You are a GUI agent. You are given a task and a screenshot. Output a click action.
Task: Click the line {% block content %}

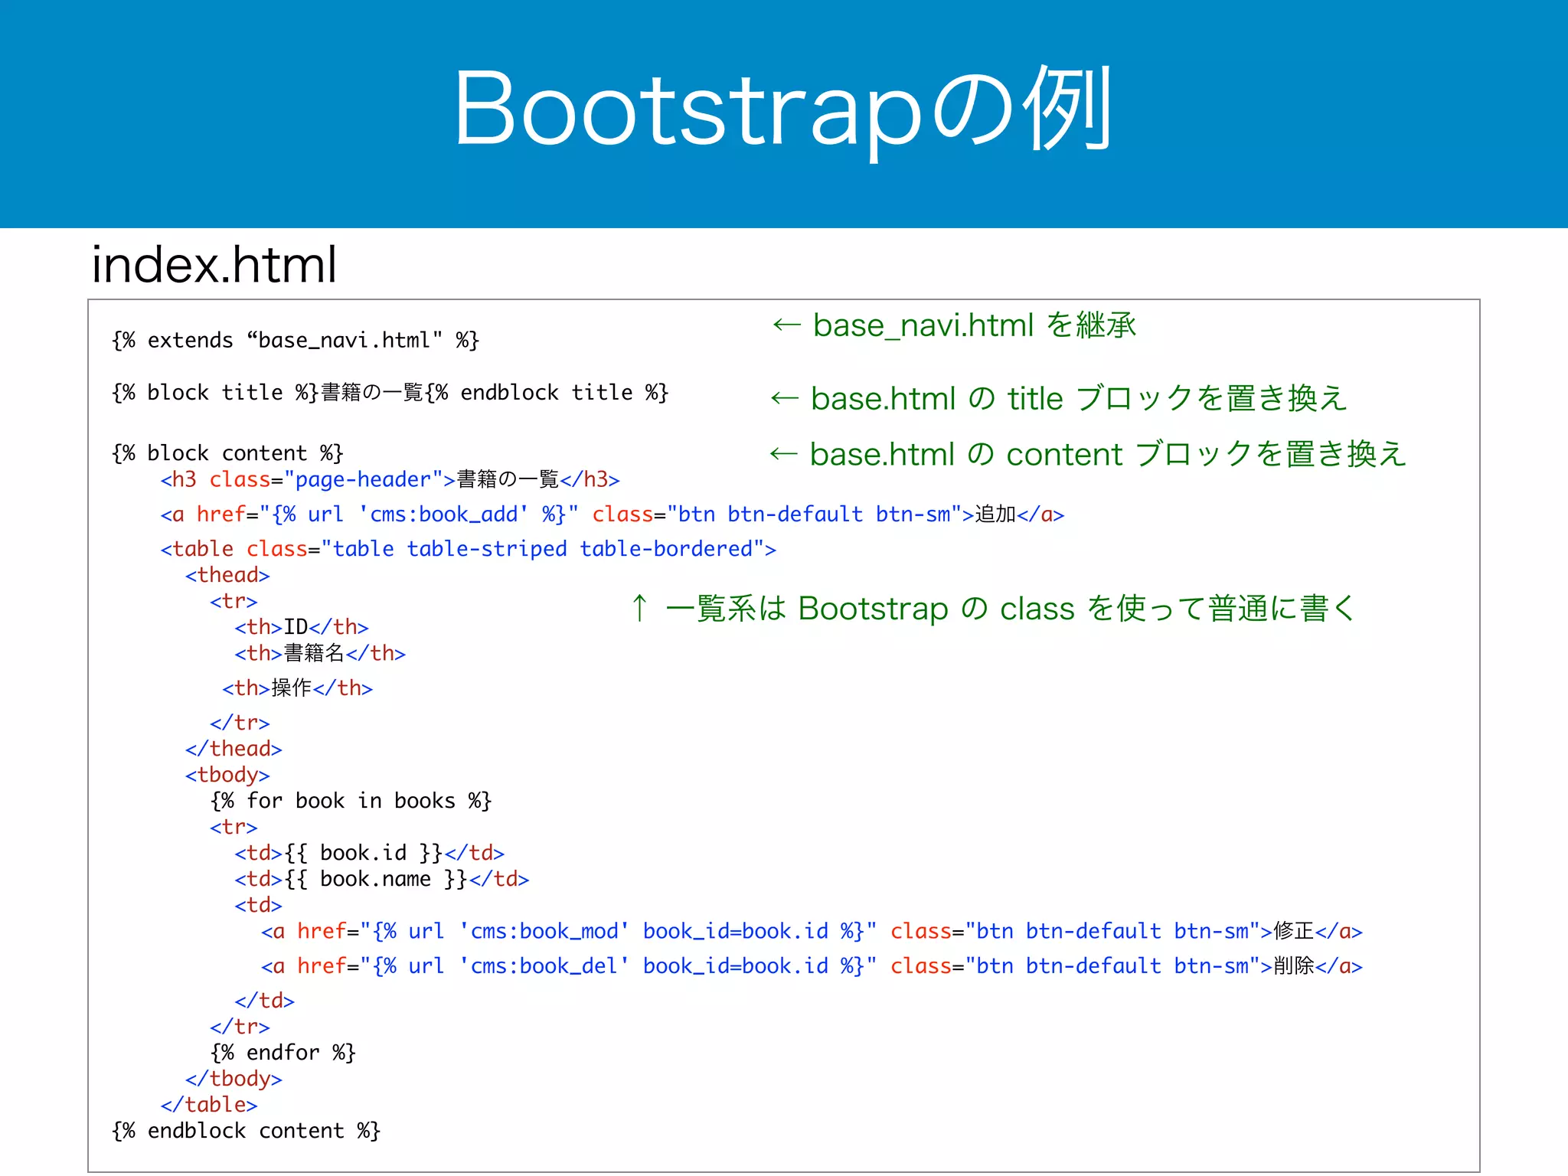[227, 453]
